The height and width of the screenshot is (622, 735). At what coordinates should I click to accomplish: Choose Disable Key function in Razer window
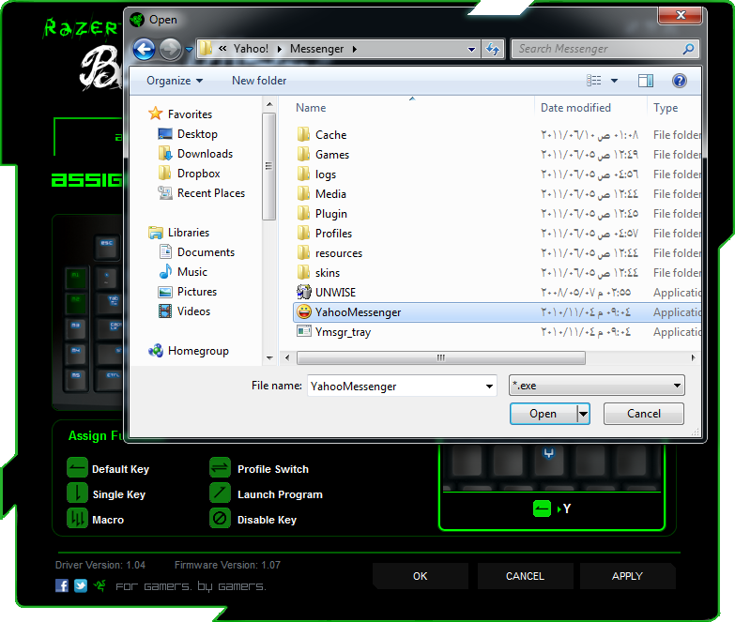click(253, 519)
